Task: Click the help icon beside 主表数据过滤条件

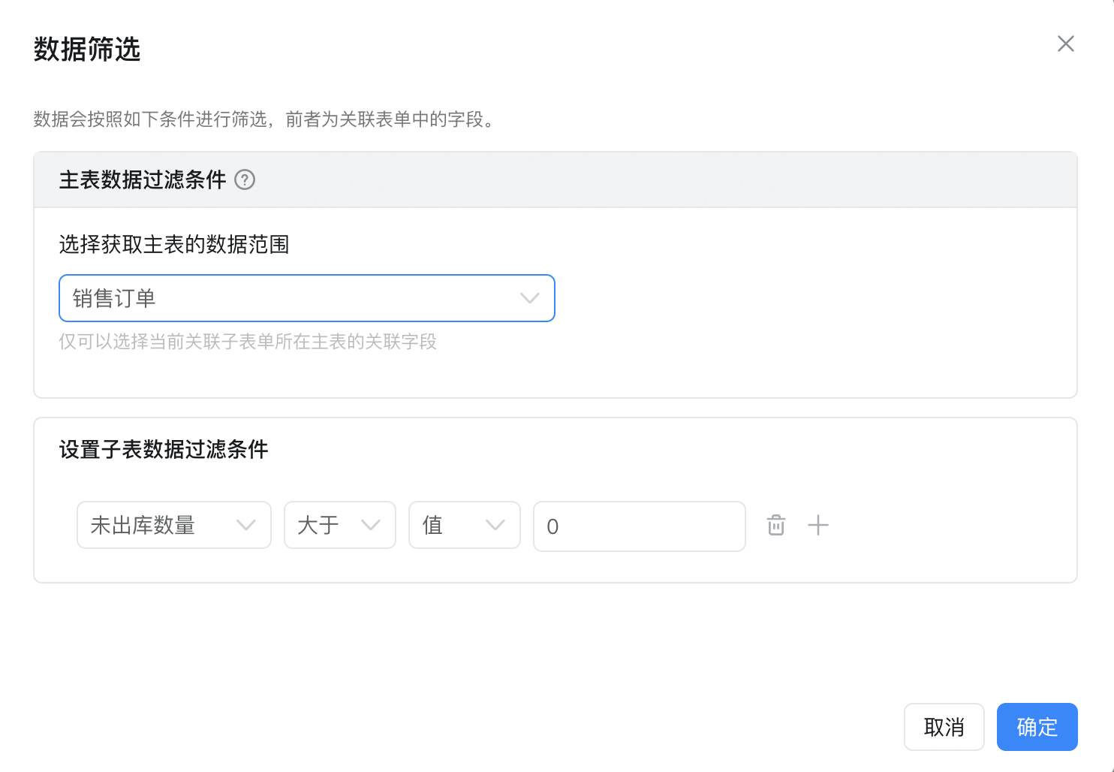Action: click(x=245, y=179)
